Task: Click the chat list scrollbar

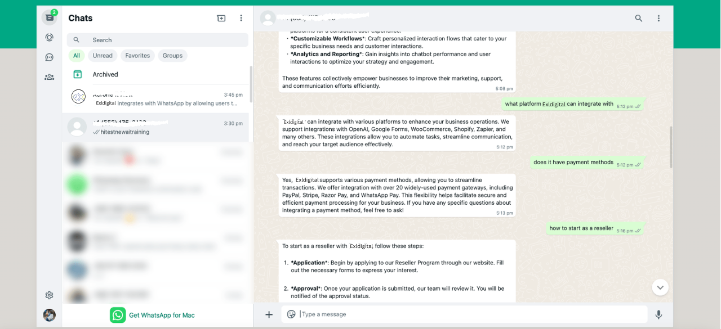Action: [251, 84]
